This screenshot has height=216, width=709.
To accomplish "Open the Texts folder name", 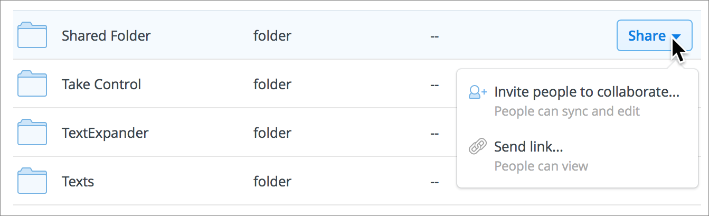I will [x=78, y=182].
